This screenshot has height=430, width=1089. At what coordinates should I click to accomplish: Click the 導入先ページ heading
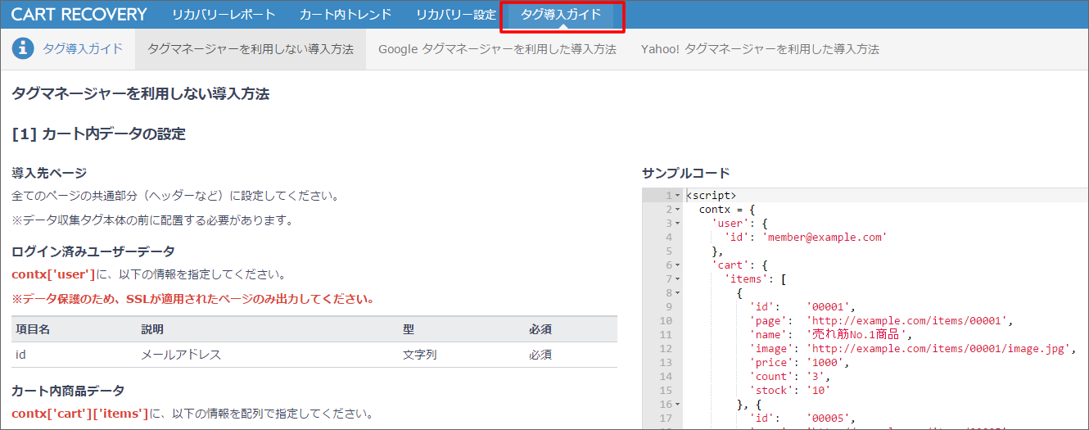pyautogui.click(x=49, y=173)
